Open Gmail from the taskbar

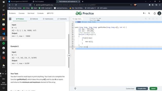(x=4, y=15)
